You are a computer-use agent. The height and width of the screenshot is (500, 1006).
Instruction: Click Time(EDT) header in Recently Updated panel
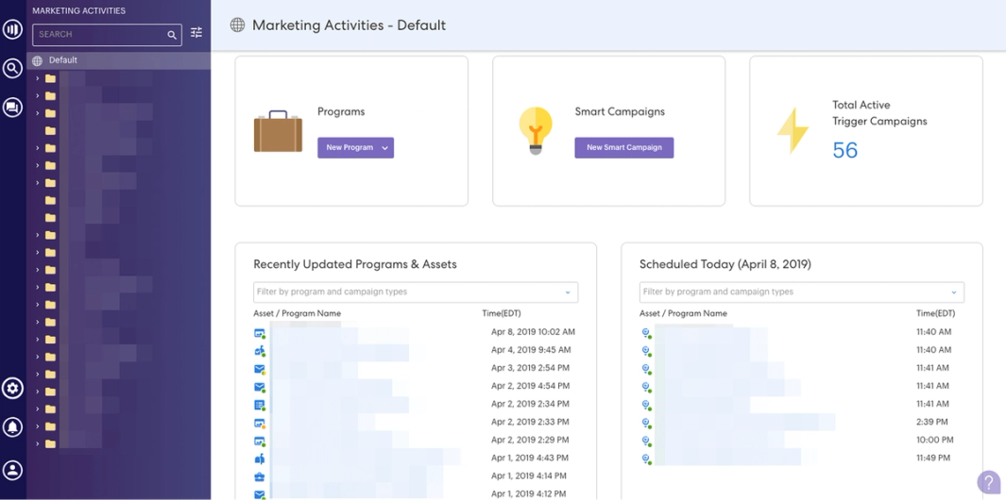pyautogui.click(x=502, y=313)
